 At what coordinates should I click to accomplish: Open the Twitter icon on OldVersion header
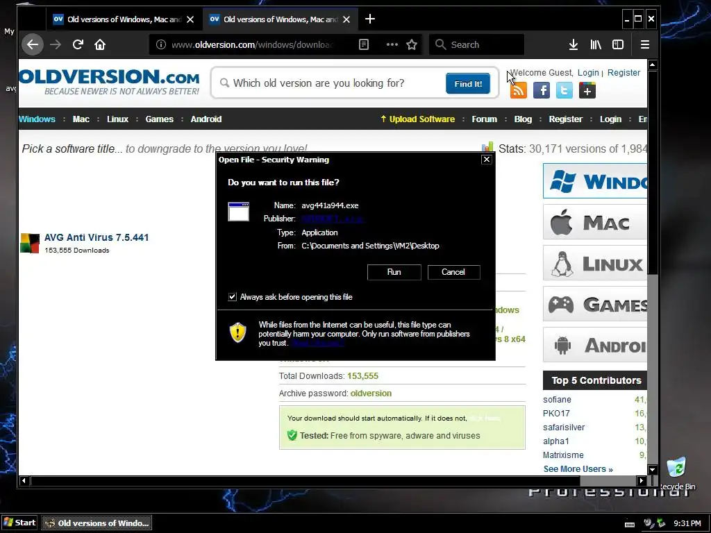564,90
